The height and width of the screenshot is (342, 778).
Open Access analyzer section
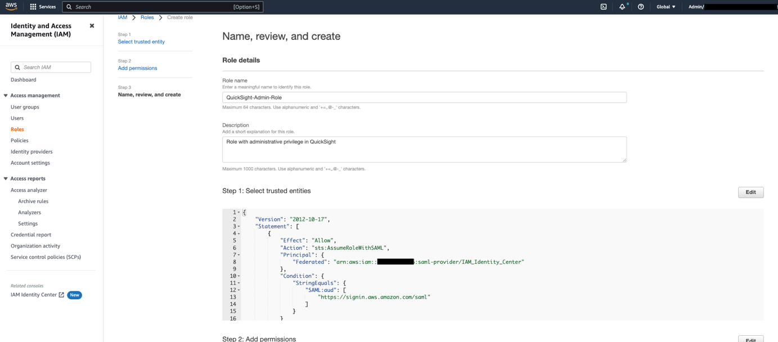tap(29, 190)
